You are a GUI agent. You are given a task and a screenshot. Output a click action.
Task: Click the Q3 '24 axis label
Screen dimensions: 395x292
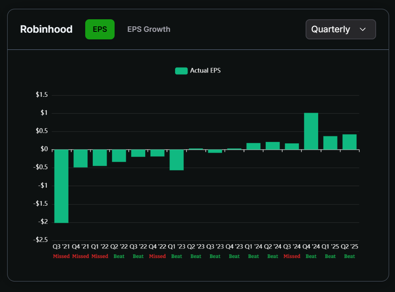(x=292, y=246)
